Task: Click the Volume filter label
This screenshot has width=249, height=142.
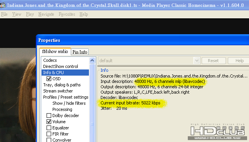Action: pos(59,122)
